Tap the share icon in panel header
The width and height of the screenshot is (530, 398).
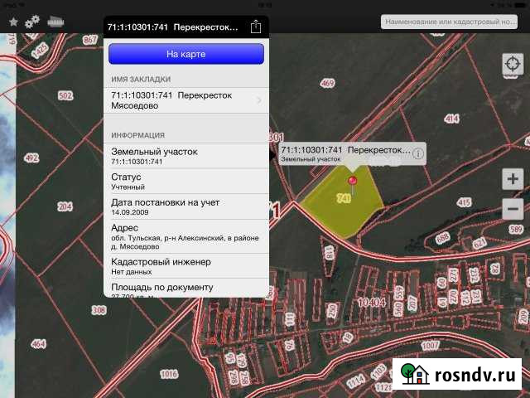pos(256,27)
